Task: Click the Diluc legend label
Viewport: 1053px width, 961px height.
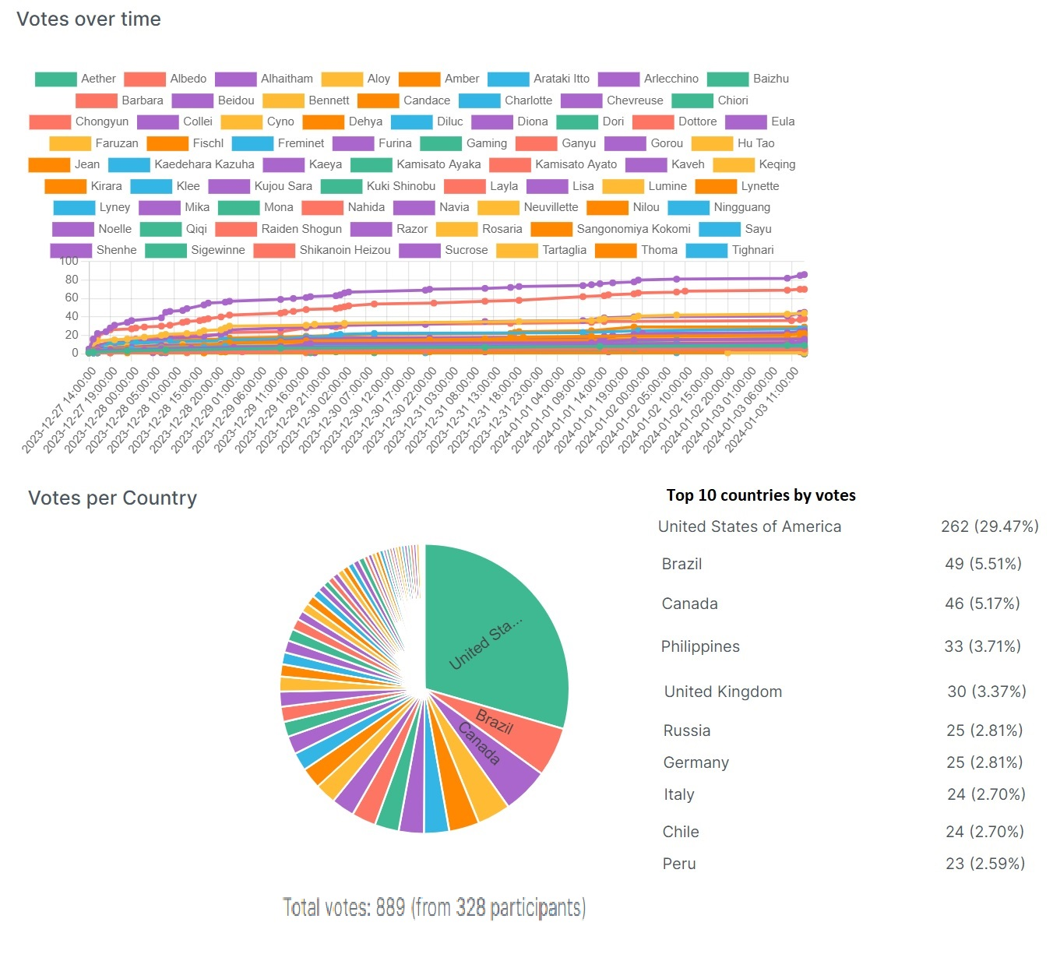Action: tap(450, 121)
